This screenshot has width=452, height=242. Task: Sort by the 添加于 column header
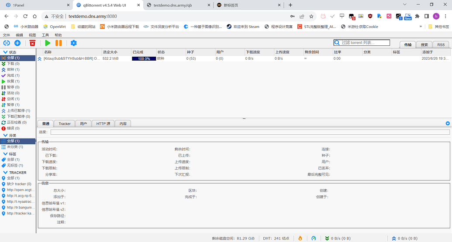coord(435,52)
